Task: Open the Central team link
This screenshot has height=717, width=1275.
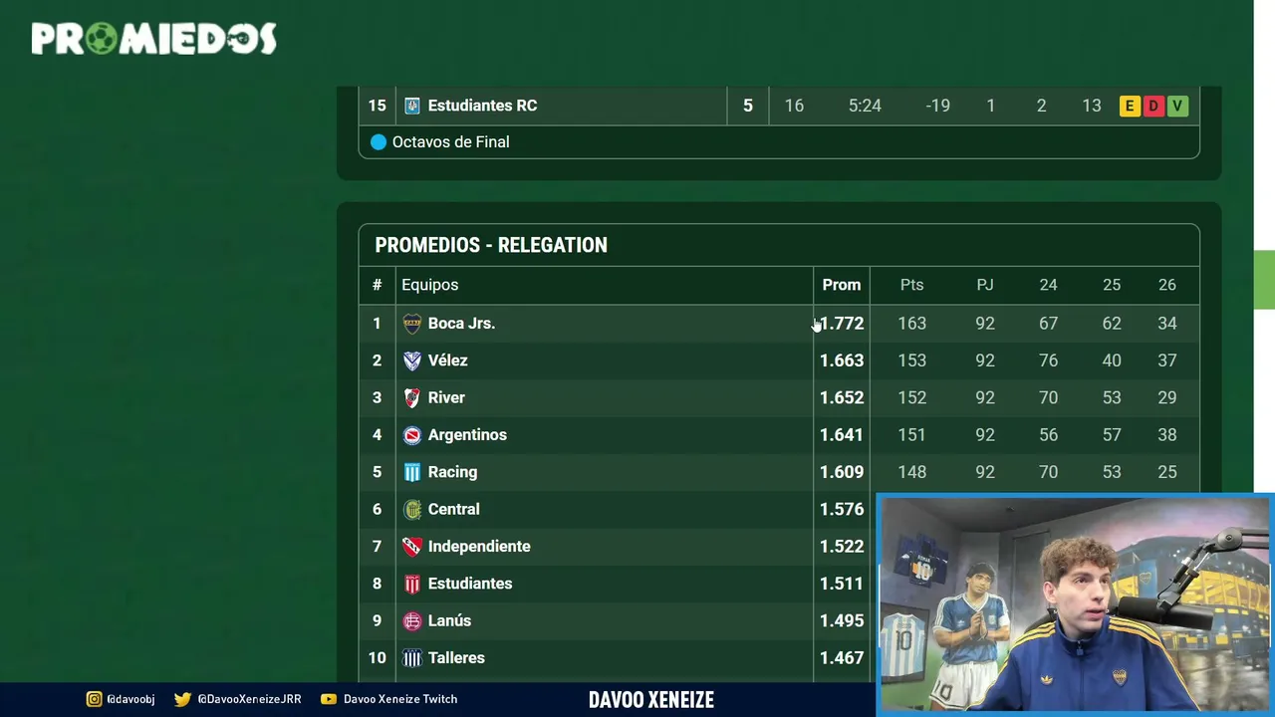Action: 453,509
